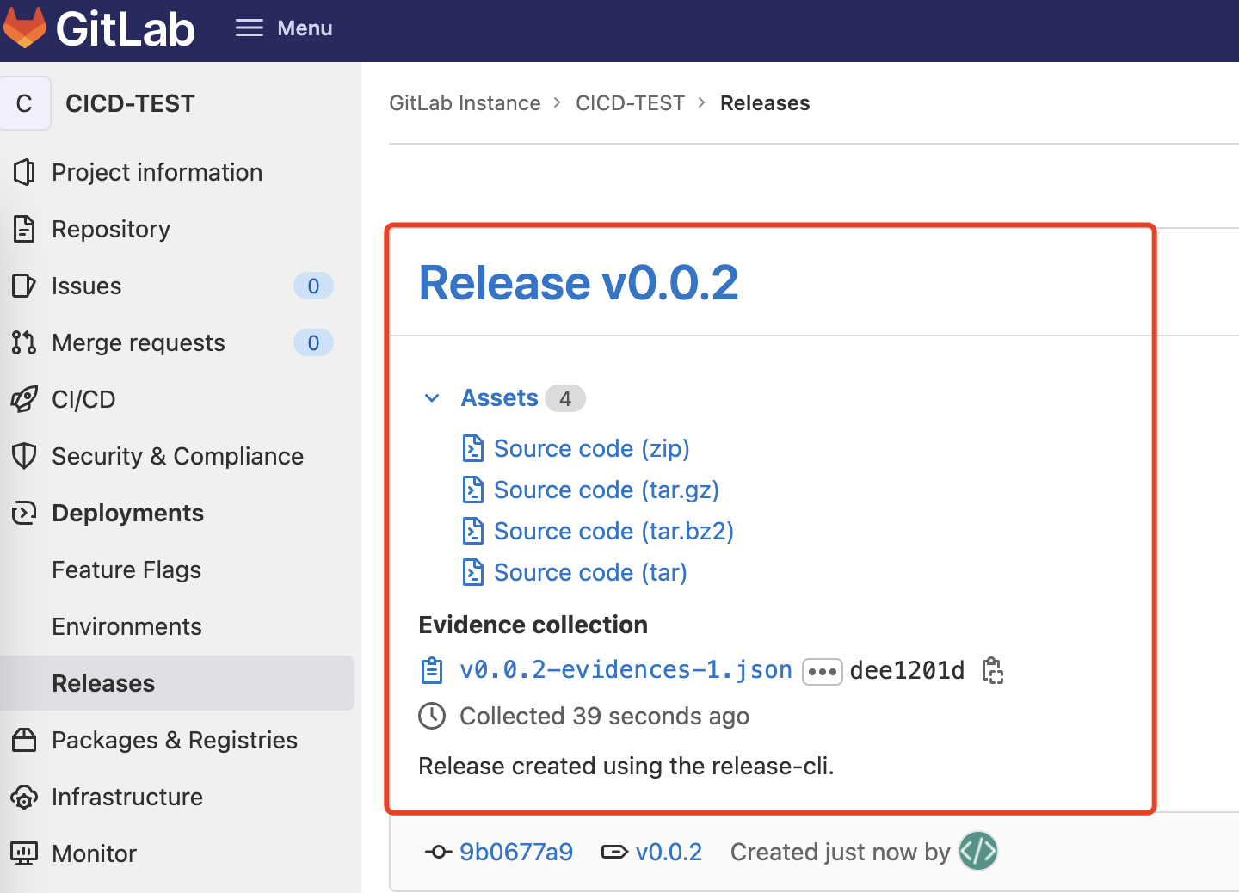
Task: Collapse the Assets section chevron
Action: (432, 398)
